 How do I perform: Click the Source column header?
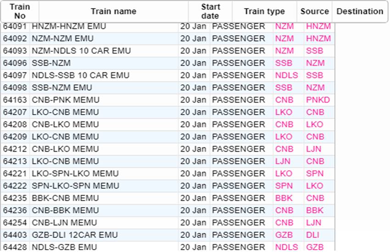tap(314, 11)
